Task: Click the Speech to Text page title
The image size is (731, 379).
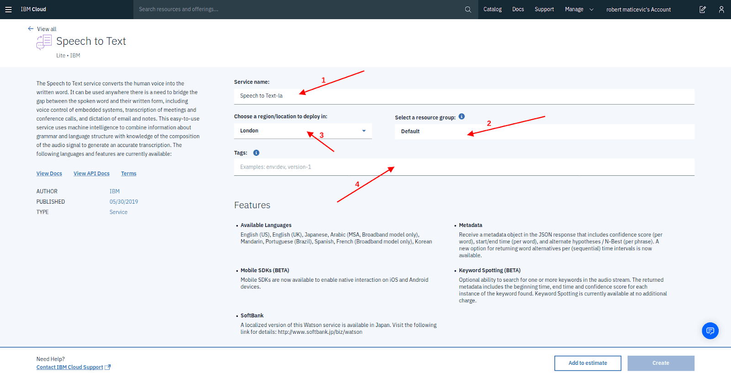Action: tap(91, 41)
